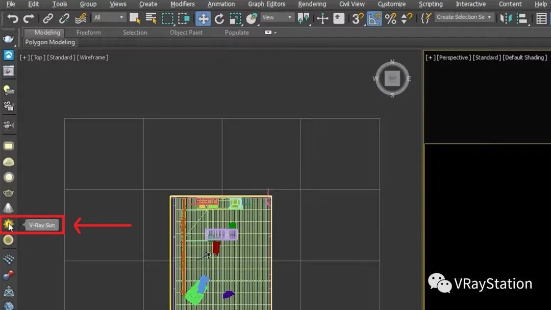Select the Move transform tool
The height and width of the screenshot is (310, 551).
(x=203, y=19)
